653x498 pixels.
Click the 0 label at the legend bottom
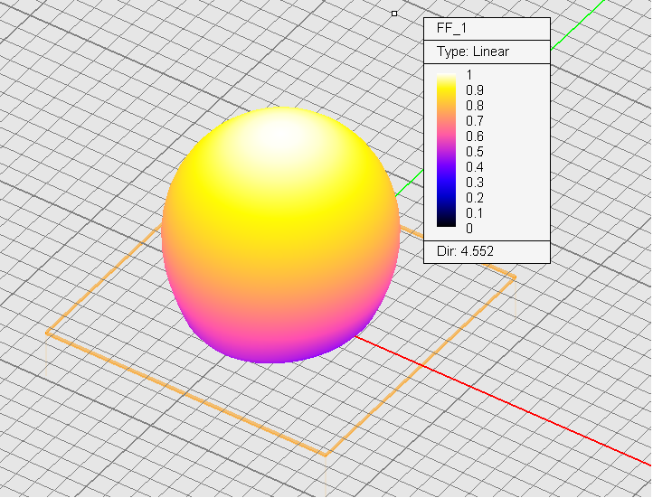click(469, 229)
